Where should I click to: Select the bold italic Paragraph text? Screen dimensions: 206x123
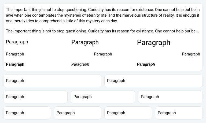point(146,64)
